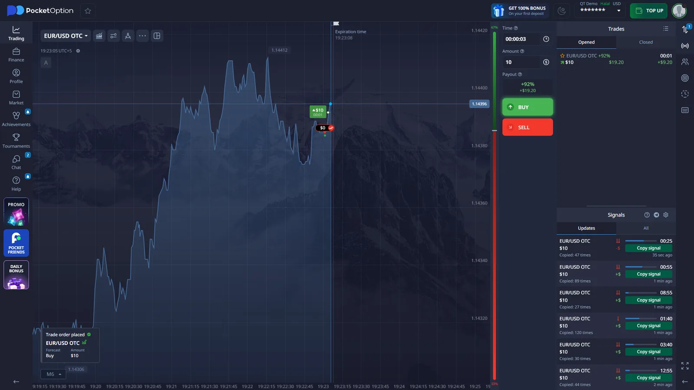
Task: Click the dollar icon in Amount field
Action: [x=546, y=62]
